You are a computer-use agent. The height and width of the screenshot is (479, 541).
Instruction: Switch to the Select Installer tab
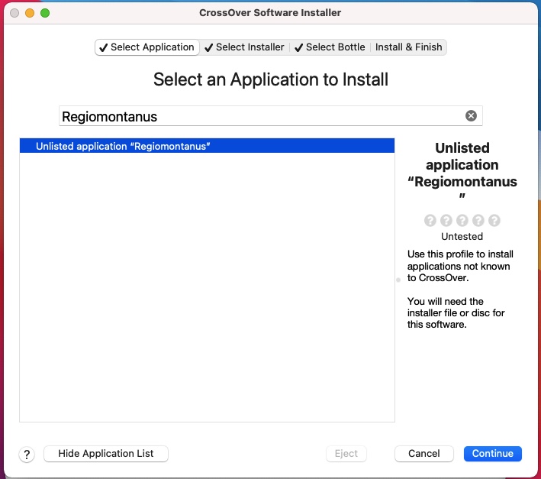pos(244,47)
